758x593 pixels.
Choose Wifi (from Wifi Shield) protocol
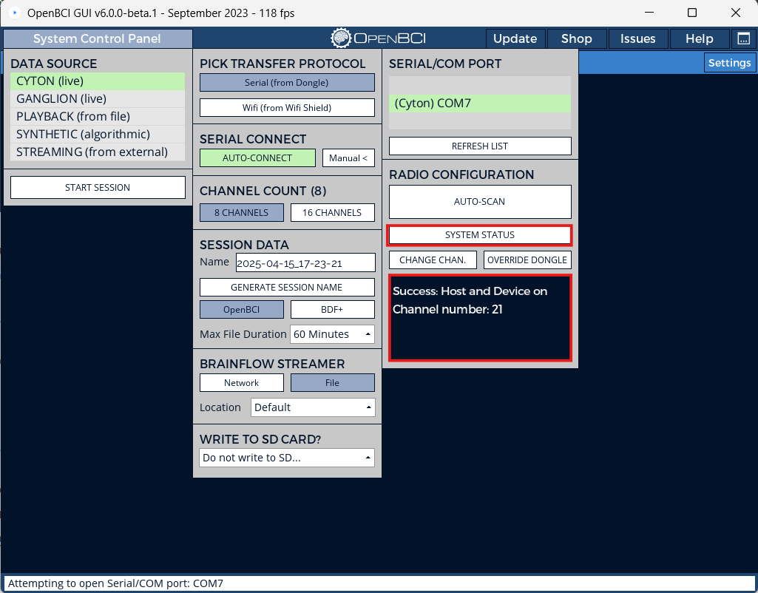[287, 108]
